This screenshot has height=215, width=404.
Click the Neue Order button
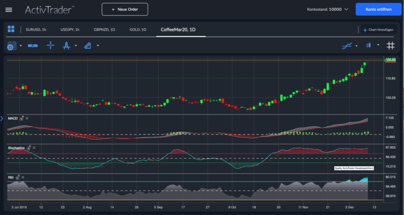125,9
